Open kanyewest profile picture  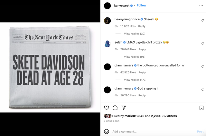[x=107, y=6]
